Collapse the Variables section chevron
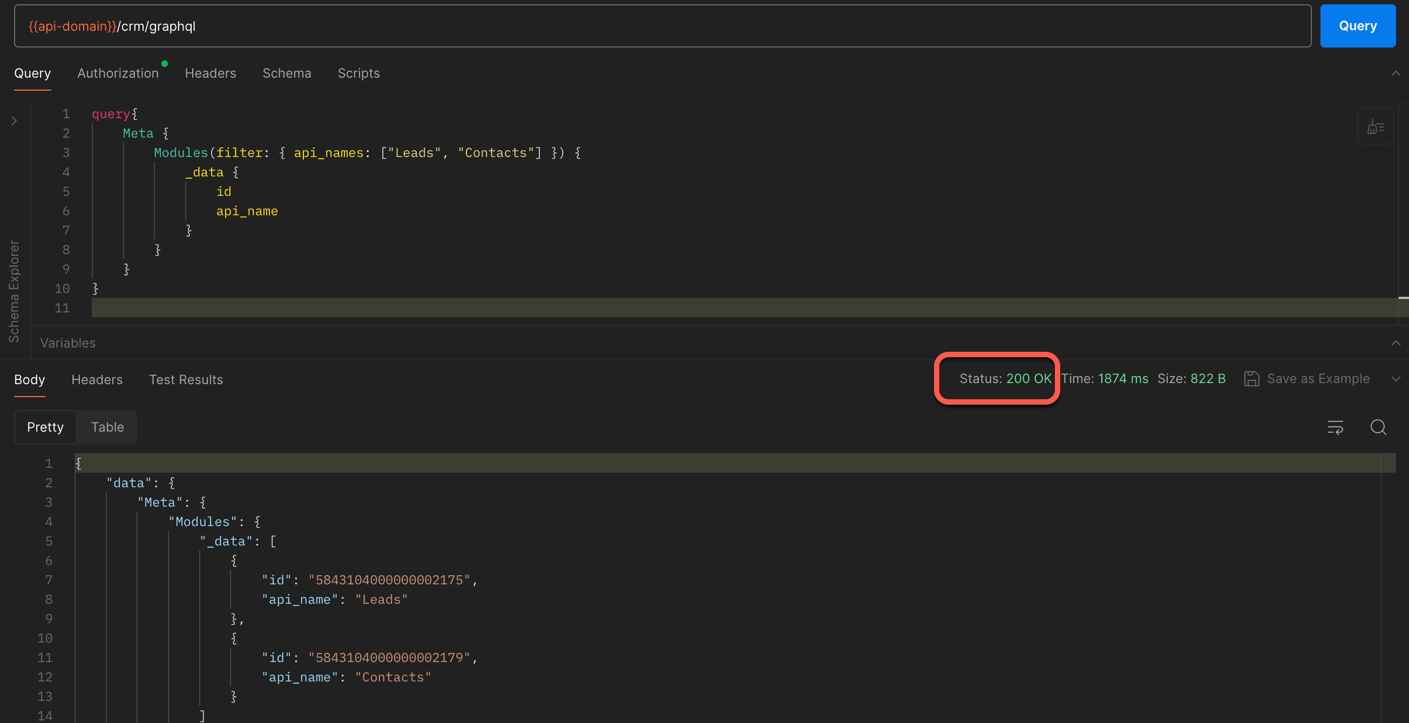1409x723 pixels. 1396,343
